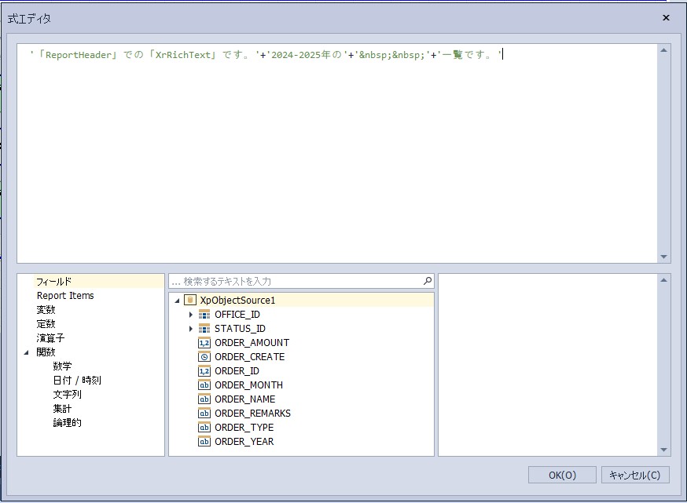Select the 演算子 category
Screen dimensions: 687x503
(x=50, y=338)
